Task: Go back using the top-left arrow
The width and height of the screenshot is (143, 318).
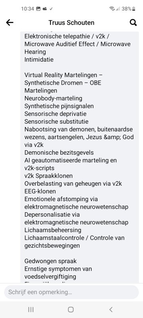Action: click(x=10, y=23)
